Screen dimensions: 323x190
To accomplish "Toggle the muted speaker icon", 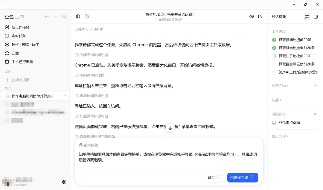I will [x=252, y=16].
